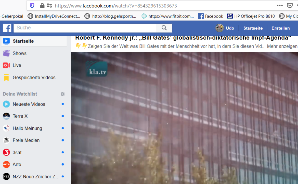The height and width of the screenshot is (184, 298).
Task: Go to Startseite in the top blue bar
Action: tap(253, 28)
